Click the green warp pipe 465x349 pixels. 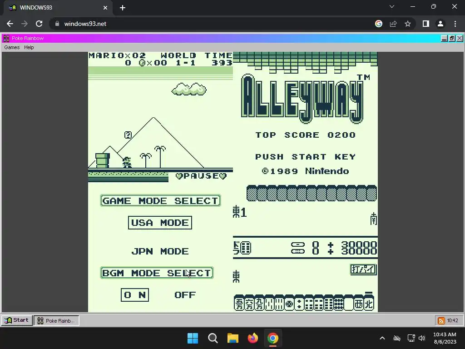[x=103, y=160]
